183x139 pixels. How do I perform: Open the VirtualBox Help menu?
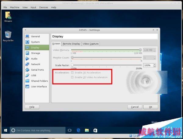[54, 7]
